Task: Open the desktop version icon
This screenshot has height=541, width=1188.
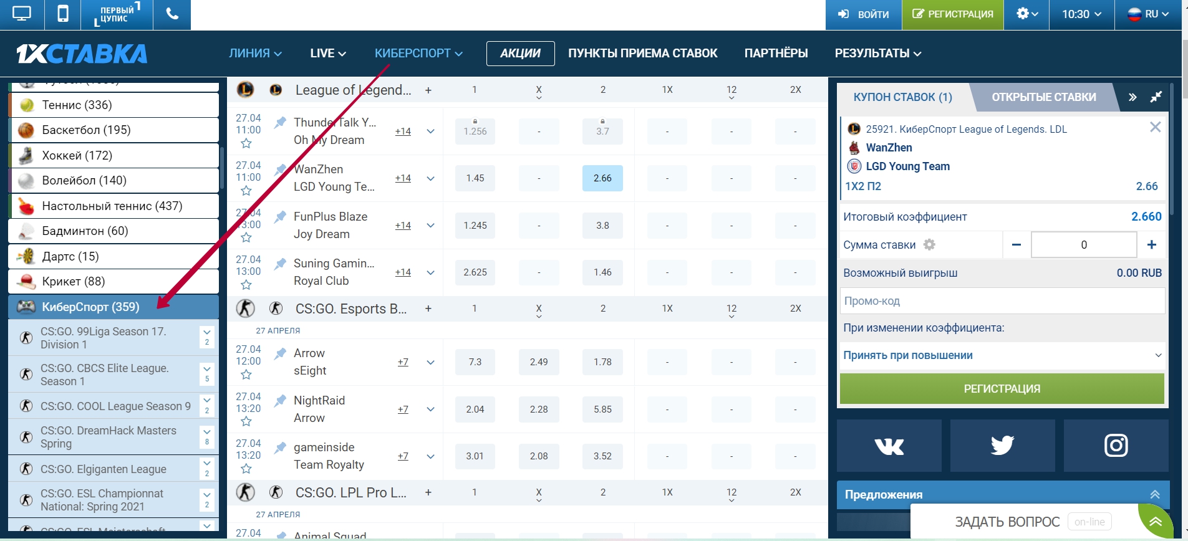Action: [x=22, y=14]
